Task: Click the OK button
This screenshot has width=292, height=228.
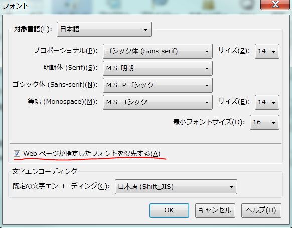Action: (x=169, y=210)
